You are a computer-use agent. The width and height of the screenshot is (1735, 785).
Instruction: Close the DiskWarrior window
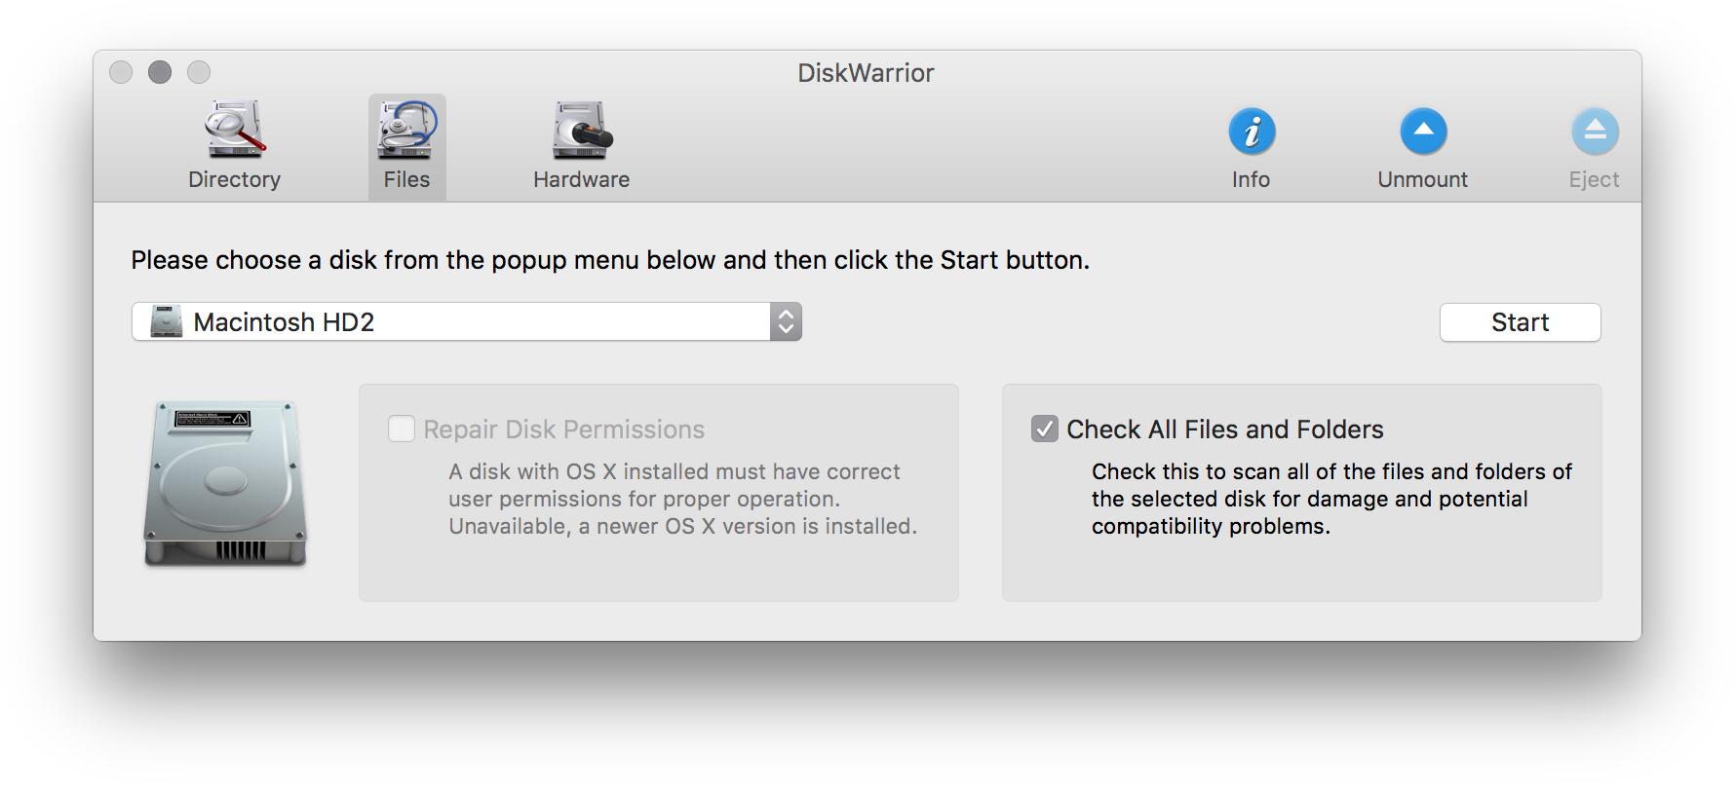coord(121,72)
